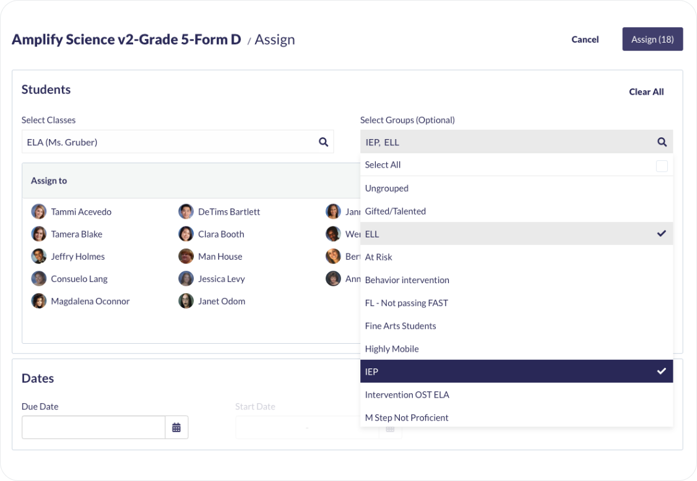The image size is (697, 481).
Task: Select the Fine Arts Students group
Action: [516, 326]
